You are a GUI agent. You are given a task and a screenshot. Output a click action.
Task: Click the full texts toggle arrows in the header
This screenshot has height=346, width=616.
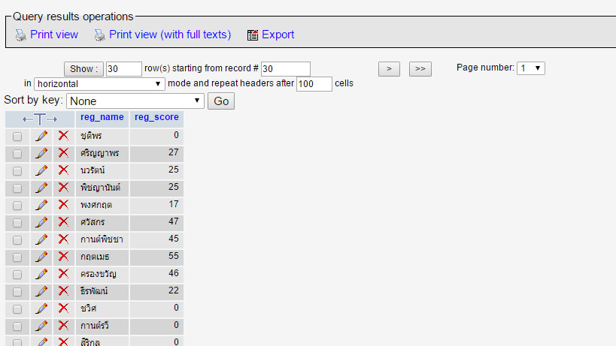pyautogui.click(x=40, y=119)
